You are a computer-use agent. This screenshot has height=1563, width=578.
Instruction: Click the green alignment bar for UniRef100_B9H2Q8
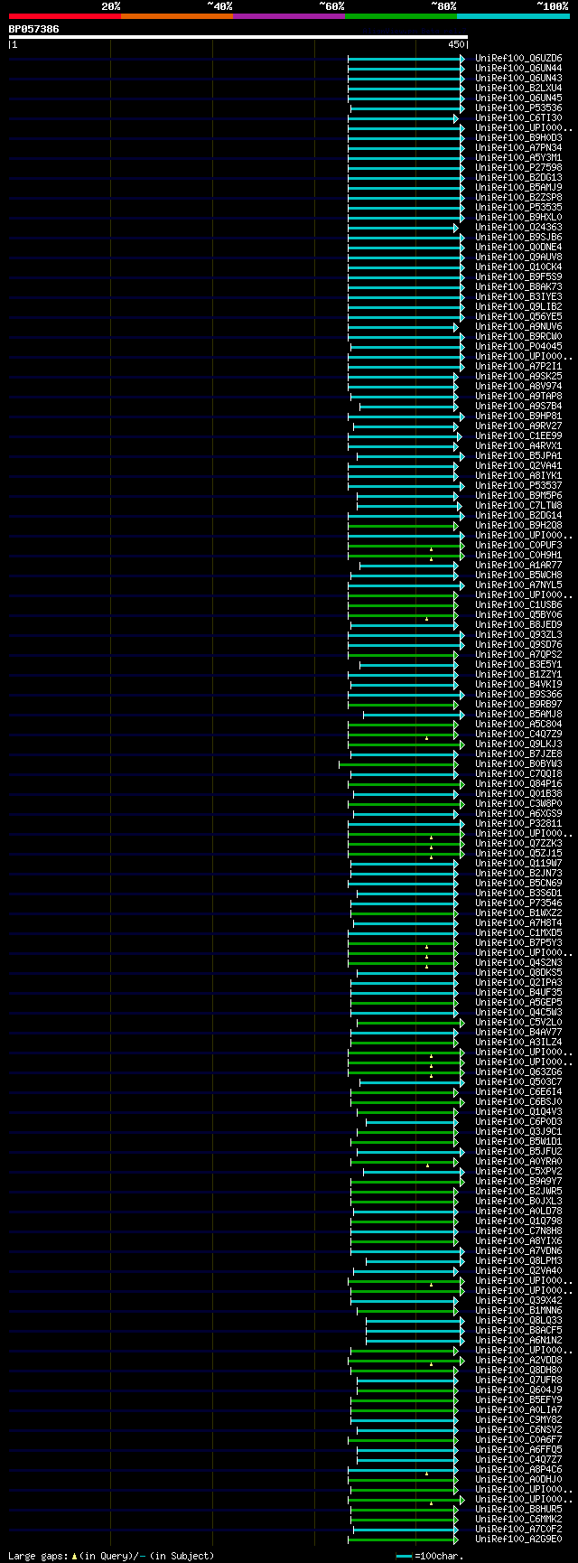403,526
